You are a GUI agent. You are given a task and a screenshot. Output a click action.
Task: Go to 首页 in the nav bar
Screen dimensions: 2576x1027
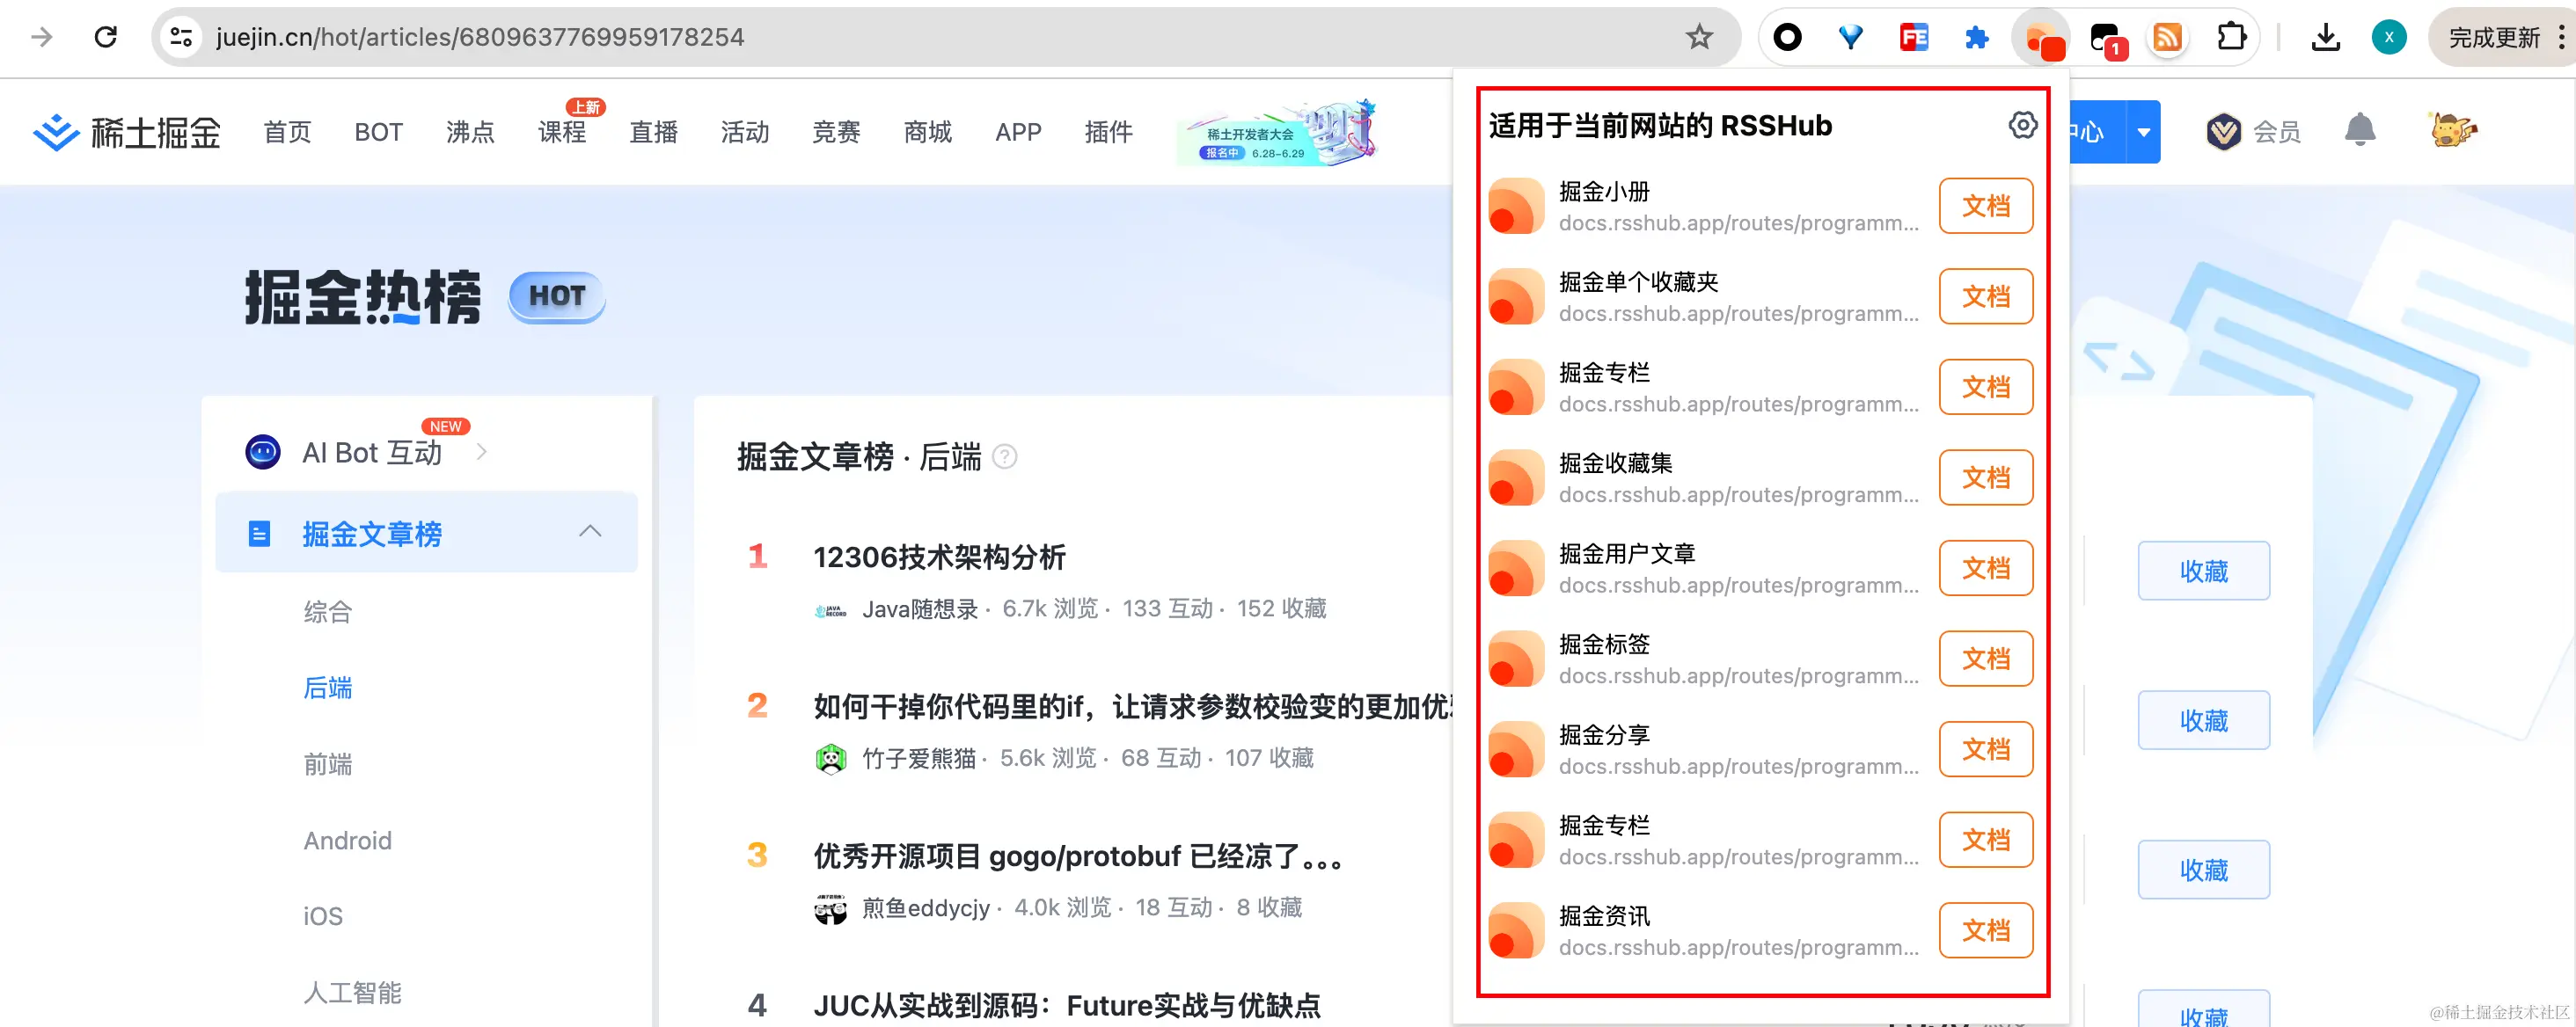tap(287, 131)
